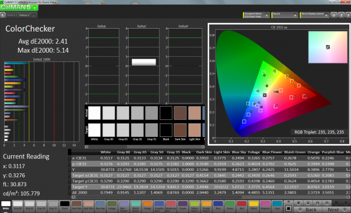Image resolution: width=351 pixels, height=213 pixels.
Task: Click the auto 'A' read icon
Action: click(318, 203)
